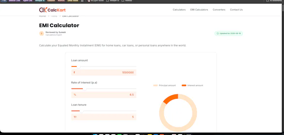Screen dimensions: 284x135
Task: Click the 'Updated for' date badge
Action: coord(229,33)
